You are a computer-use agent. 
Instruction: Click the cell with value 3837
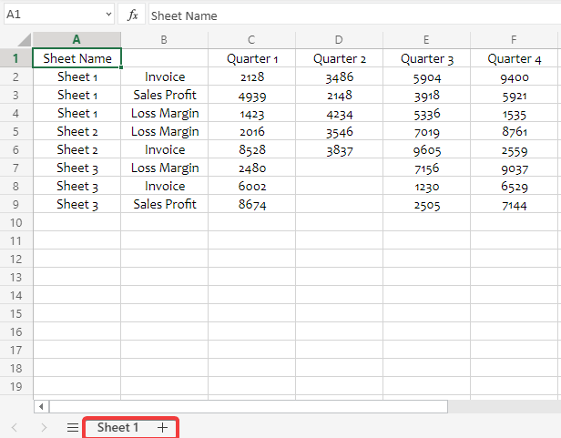[x=339, y=149]
